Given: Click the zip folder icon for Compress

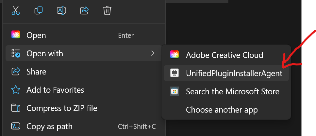Looking at the screenshot, I should coord(15,108).
